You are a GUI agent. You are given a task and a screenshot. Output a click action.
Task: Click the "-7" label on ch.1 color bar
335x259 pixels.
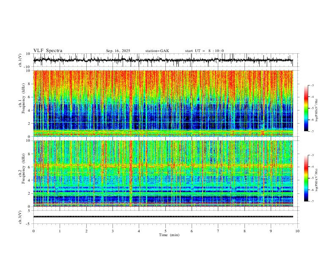tap(312, 131)
